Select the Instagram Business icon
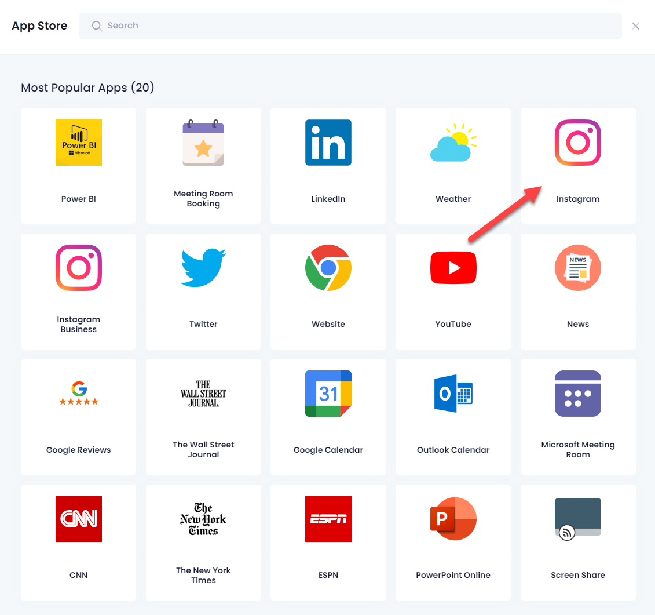 79,268
